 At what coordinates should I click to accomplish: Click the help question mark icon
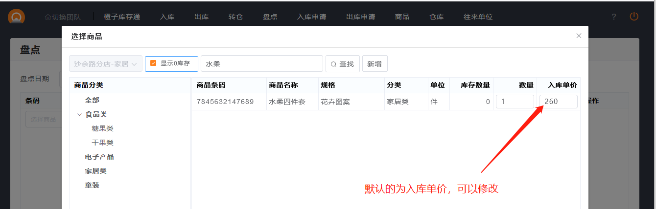(613, 17)
